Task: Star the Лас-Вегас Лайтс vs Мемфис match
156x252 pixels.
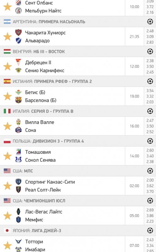Action: [x=8, y=216]
